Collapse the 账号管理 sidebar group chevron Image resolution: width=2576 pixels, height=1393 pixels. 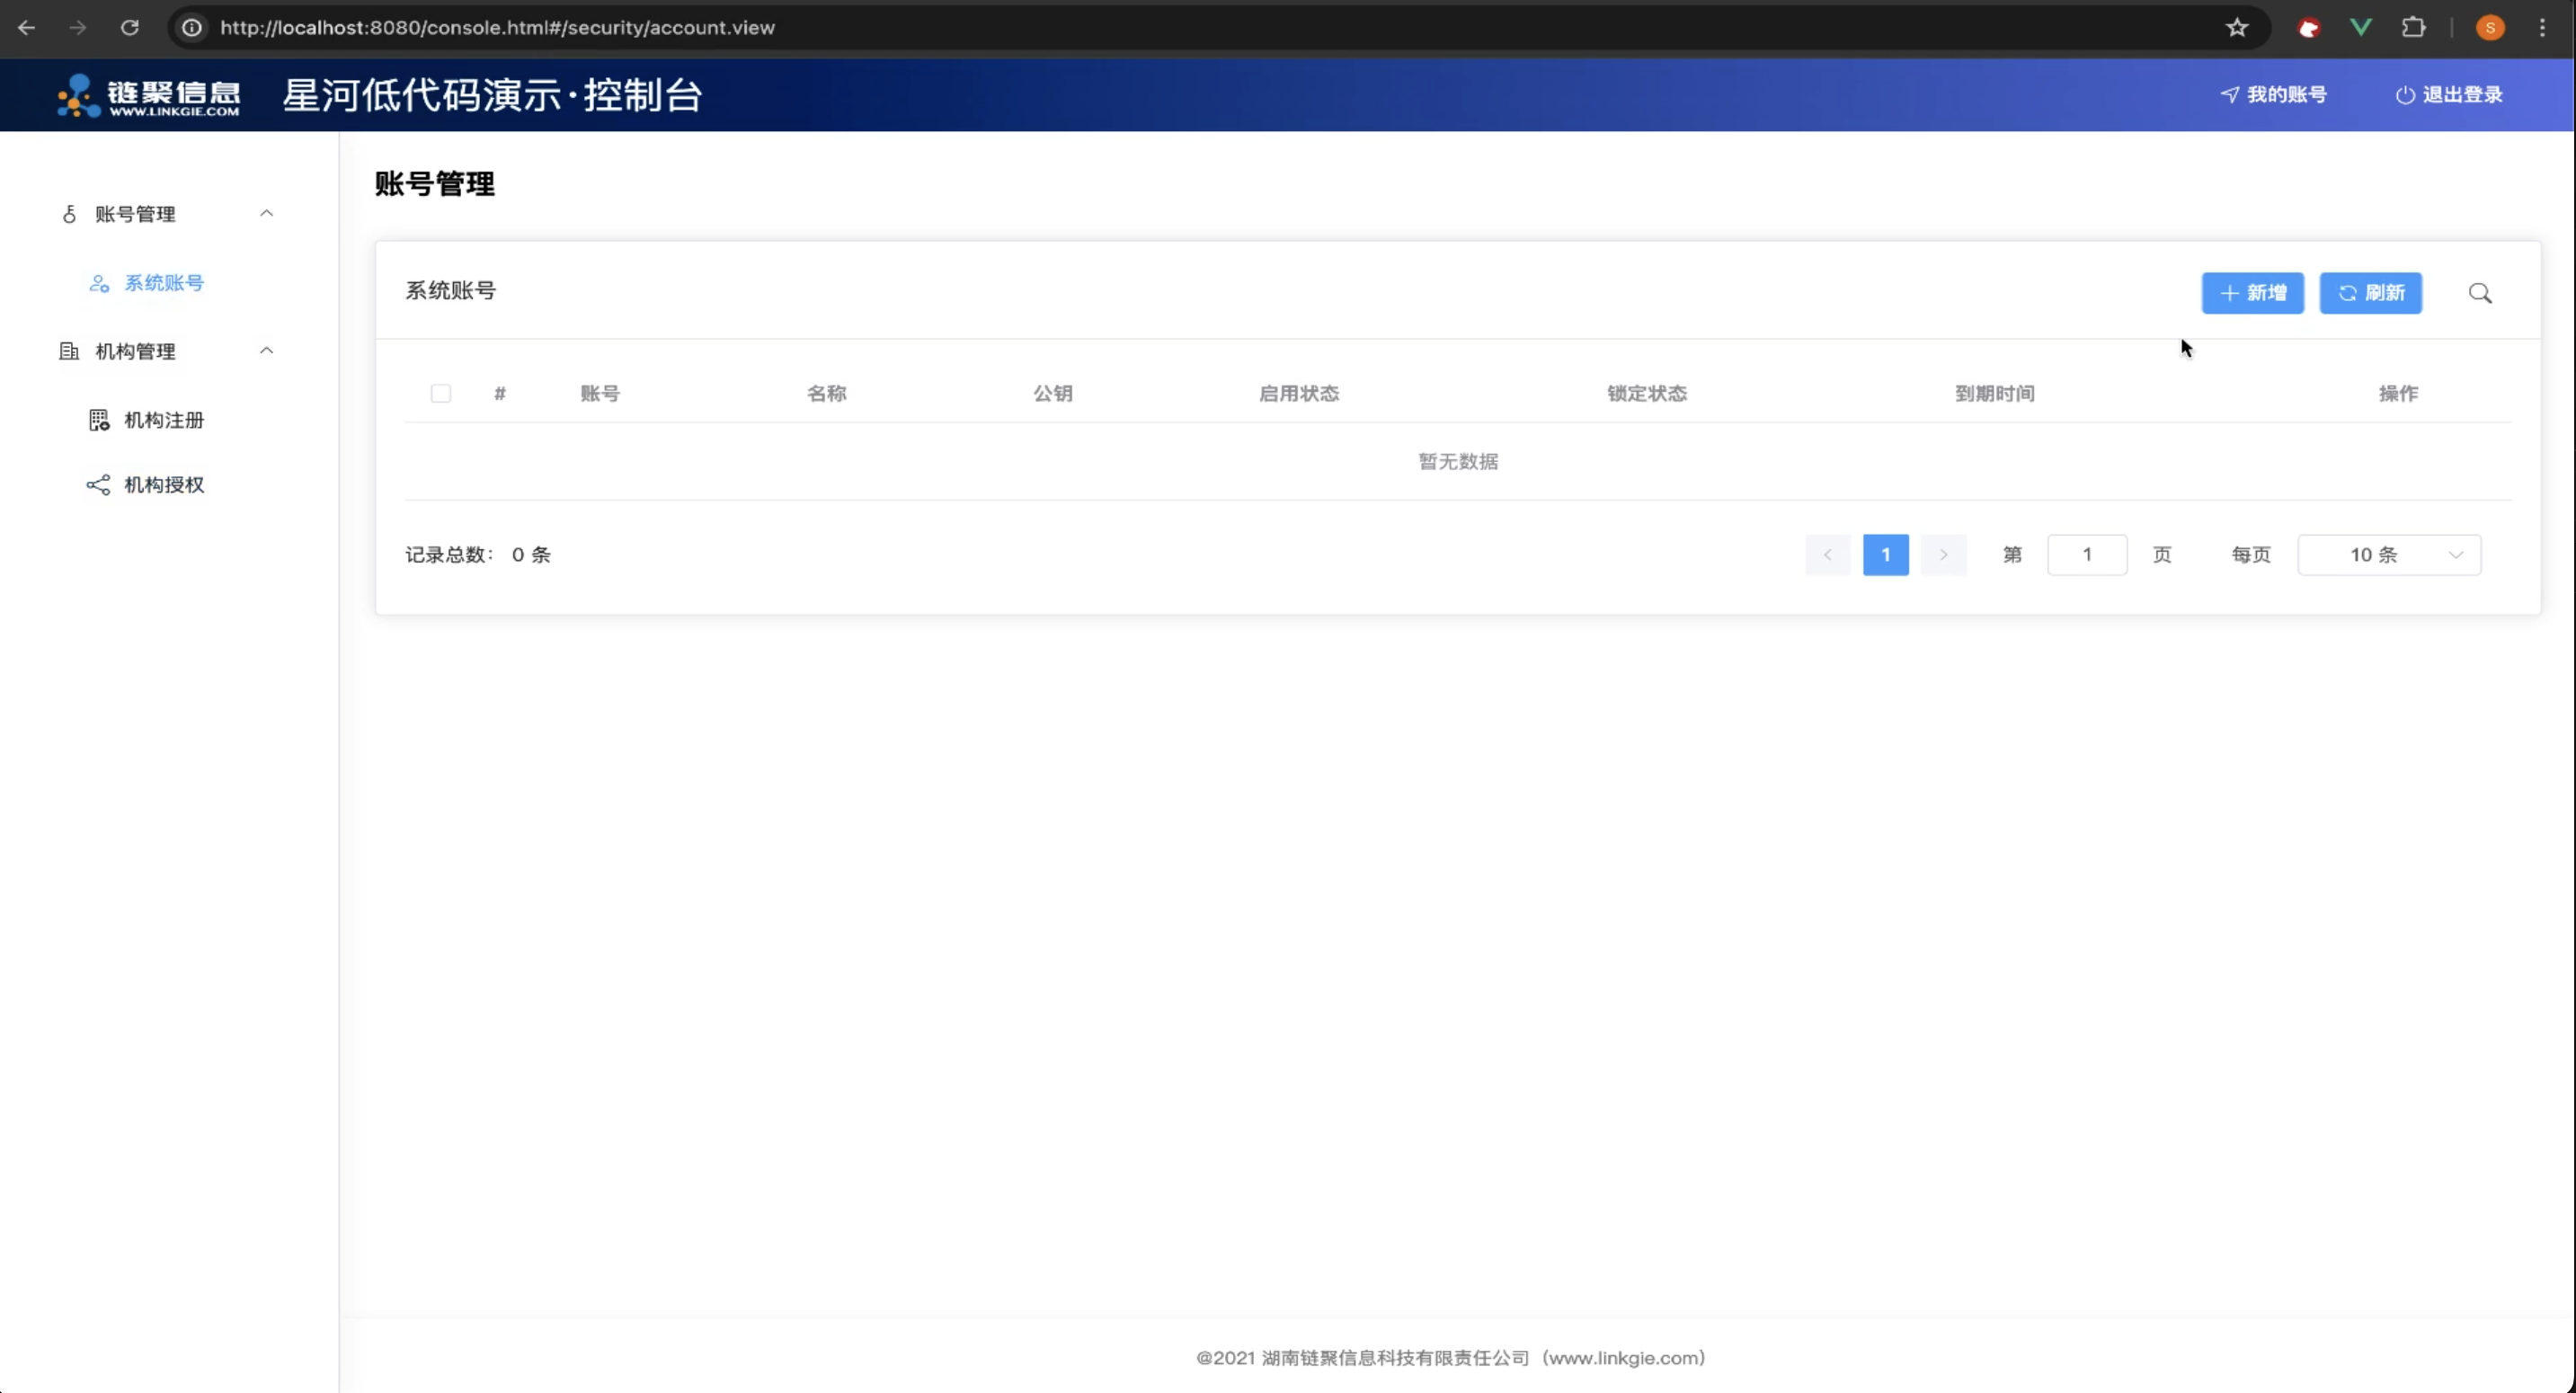coord(266,213)
